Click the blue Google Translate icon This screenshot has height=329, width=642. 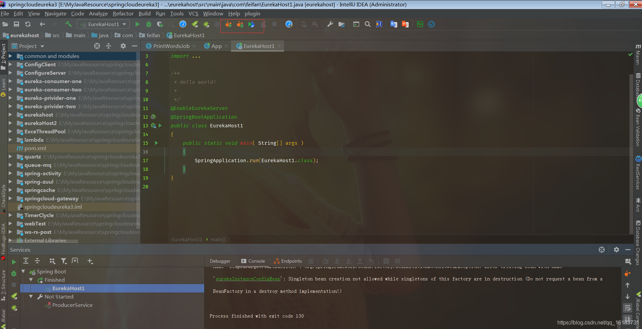coord(394,24)
